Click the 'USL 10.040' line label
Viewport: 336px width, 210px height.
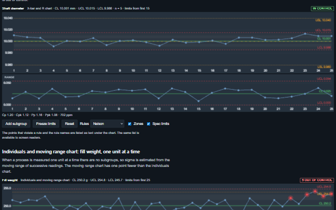tap(323, 20)
